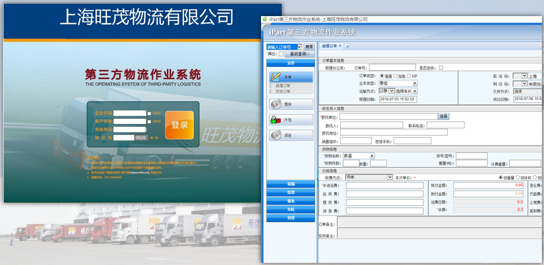The image size is (544, 265).
Task: Open 历史订单 under 开单 in sidebar
Action: pyautogui.click(x=291, y=91)
